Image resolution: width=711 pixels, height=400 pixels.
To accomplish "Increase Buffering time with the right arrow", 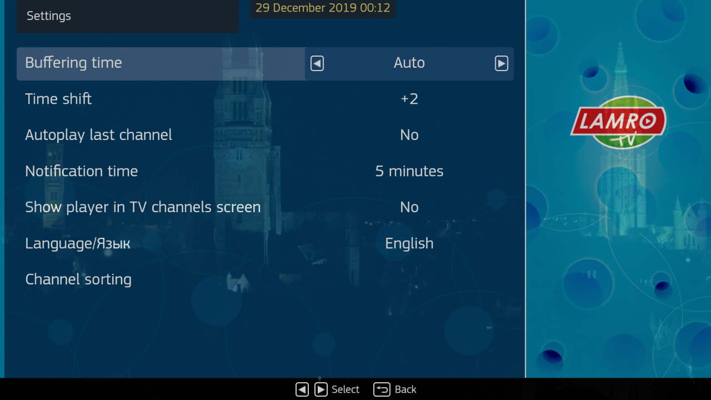I will [x=501, y=64].
